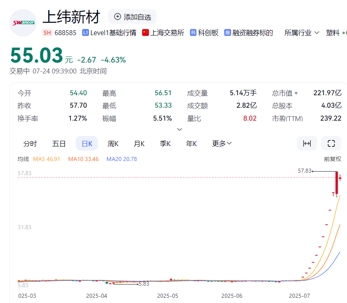Click the 最高 value 56.51
This screenshot has width=347, height=303.
[163, 93]
